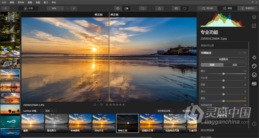The height and width of the screenshot is (138, 259).
Task: Rate the image one star
Action: pos(111,105)
